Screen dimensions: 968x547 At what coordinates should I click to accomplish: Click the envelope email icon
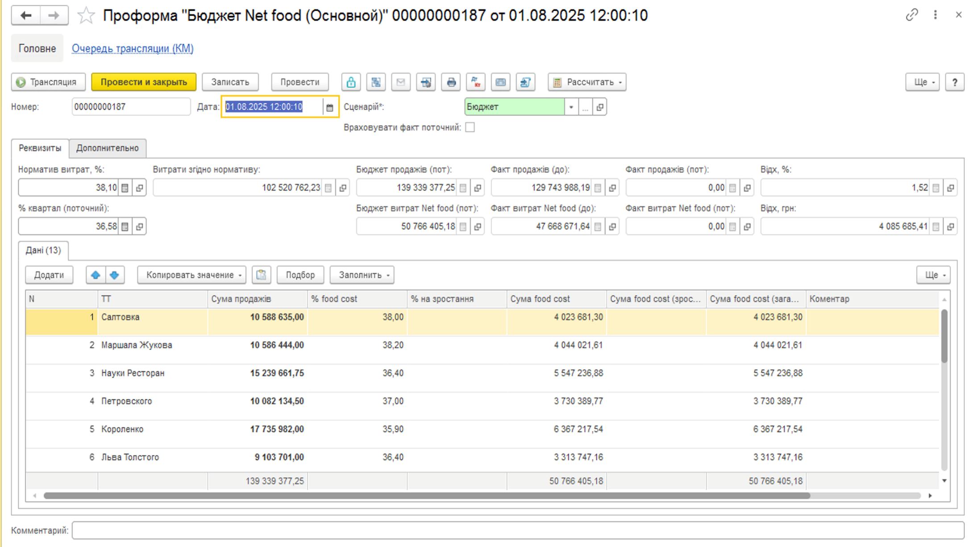point(401,82)
